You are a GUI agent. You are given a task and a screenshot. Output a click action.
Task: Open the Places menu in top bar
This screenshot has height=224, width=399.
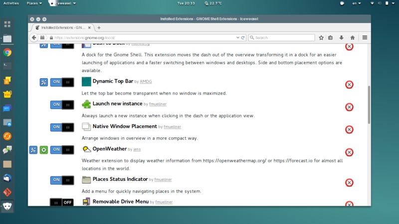coord(34,3)
